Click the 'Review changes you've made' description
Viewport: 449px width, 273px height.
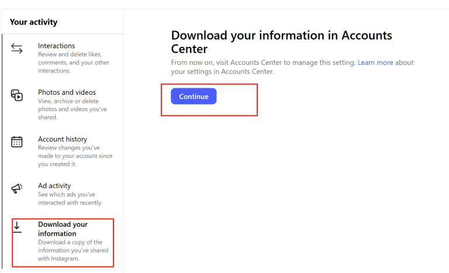coord(75,156)
